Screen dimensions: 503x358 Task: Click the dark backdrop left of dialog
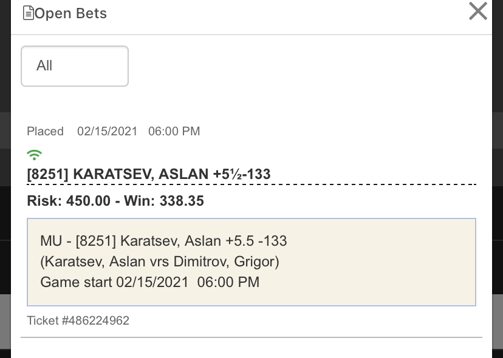5,179
